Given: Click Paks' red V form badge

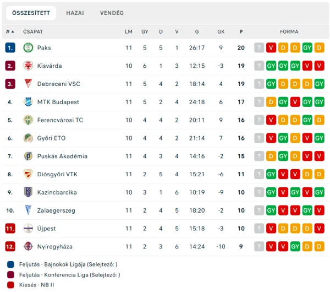Looking at the screenshot, I should click(x=271, y=48).
